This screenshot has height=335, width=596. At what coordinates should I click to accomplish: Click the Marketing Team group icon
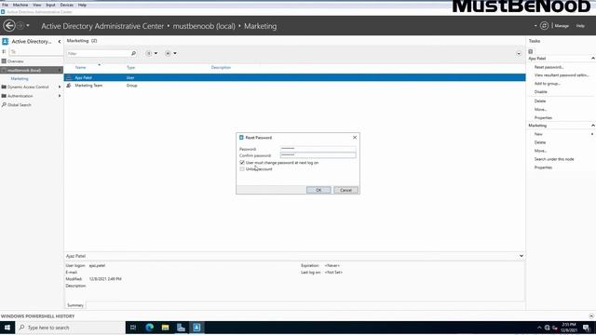tap(68, 86)
